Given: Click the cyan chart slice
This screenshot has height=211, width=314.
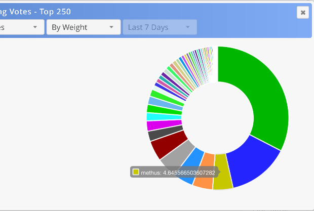Looking at the screenshot, I should (164, 116).
